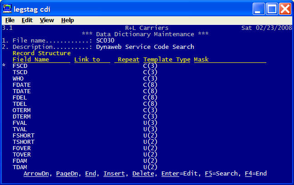The width and height of the screenshot is (294, 185).
Task: Click the File name value SC030
Action: [105, 41]
